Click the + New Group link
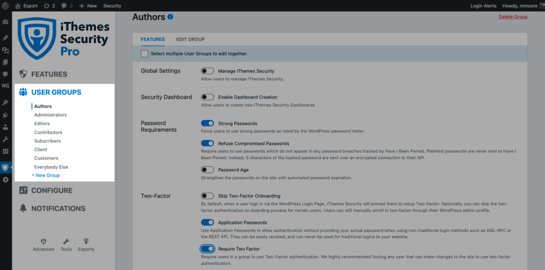Image resolution: width=545 pixels, height=270 pixels. click(46, 175)
